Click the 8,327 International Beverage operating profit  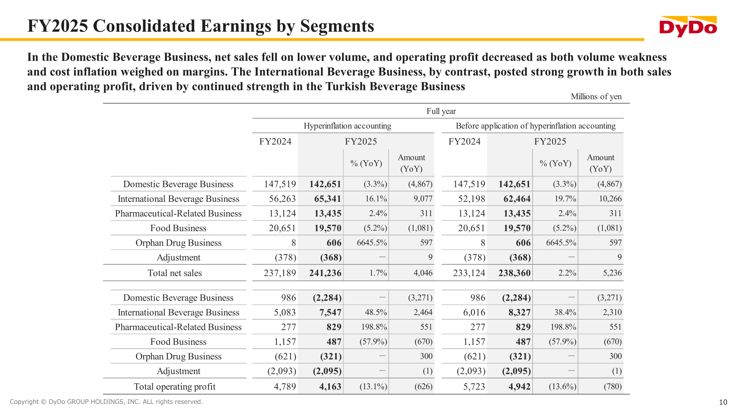(520, 312)
